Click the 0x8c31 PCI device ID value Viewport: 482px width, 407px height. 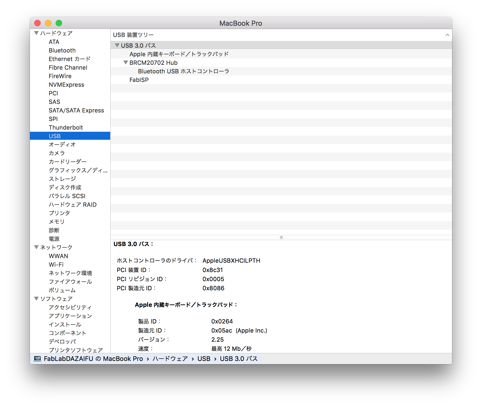(213, 270)
